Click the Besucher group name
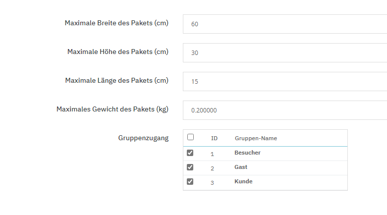387x215 pixels. [247, 153]
